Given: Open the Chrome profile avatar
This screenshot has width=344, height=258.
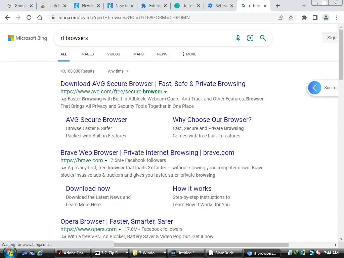Looking at the screenshot, I should [326, 17].
